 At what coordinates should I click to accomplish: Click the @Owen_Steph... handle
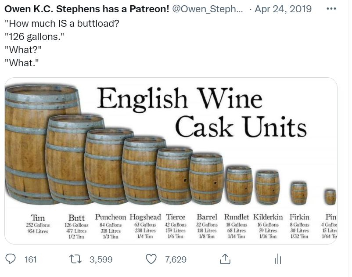[206, 9]
